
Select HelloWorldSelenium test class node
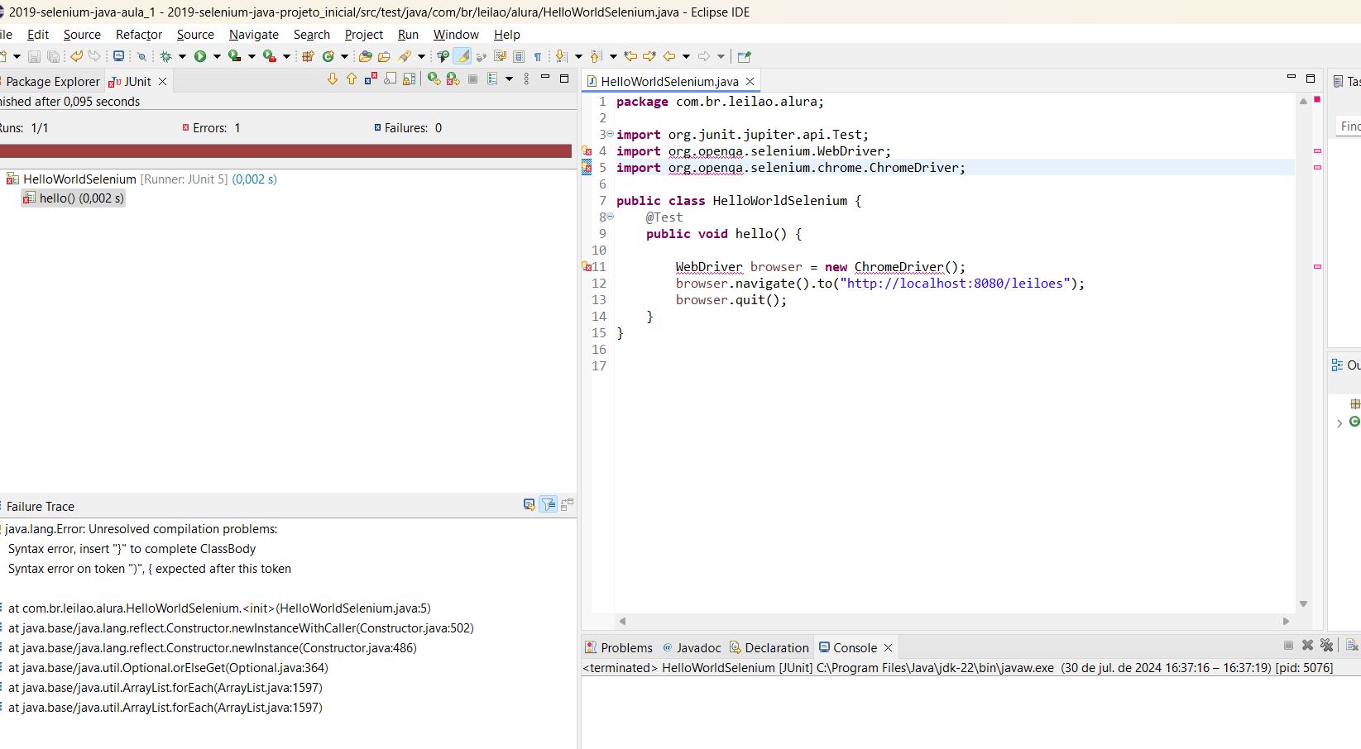coord(141,179)
